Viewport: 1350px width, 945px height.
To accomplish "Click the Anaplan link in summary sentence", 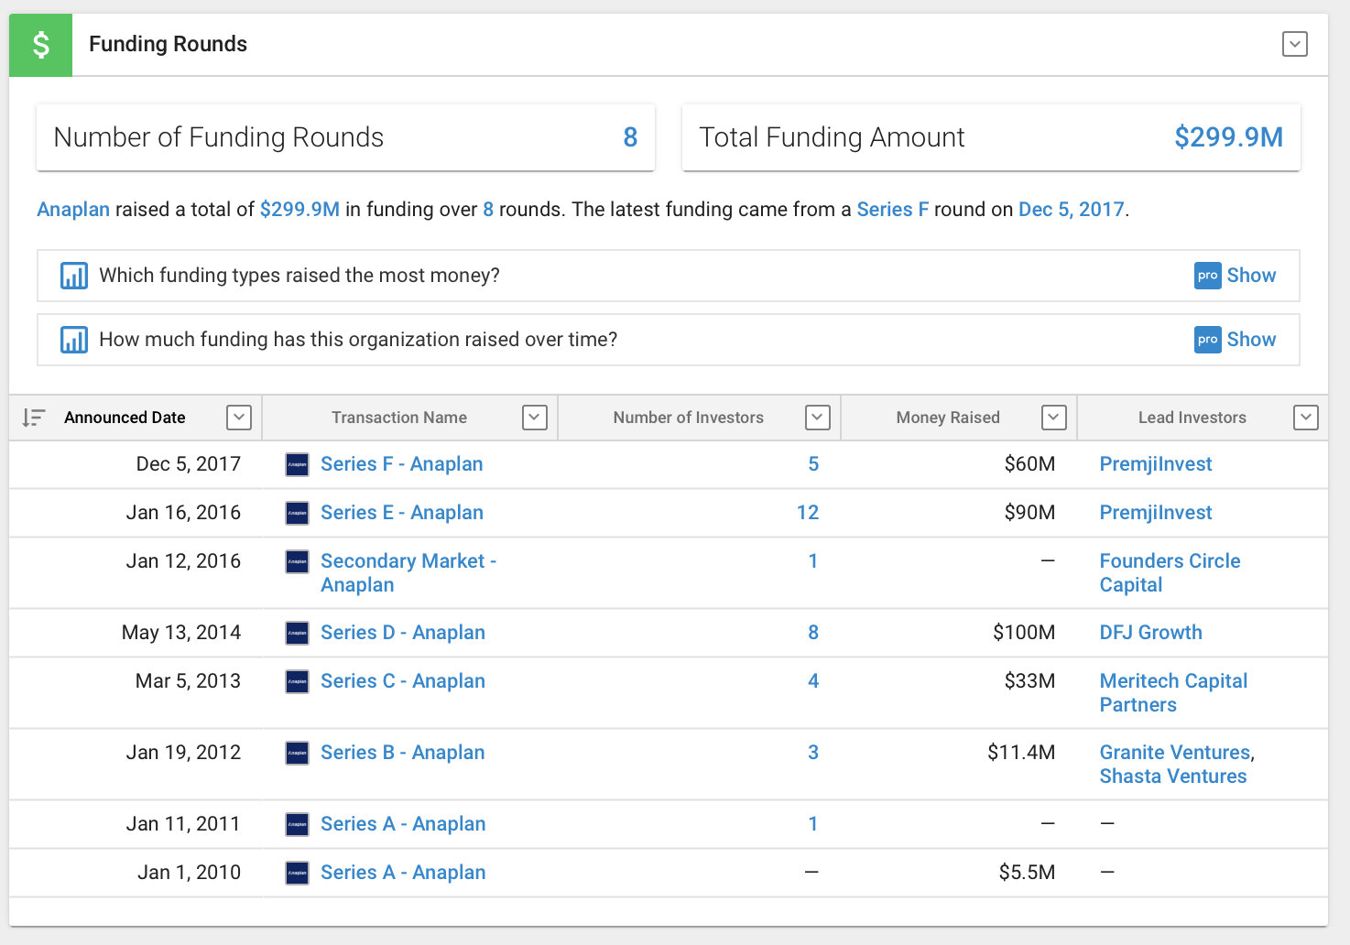I will coord(73,210).
